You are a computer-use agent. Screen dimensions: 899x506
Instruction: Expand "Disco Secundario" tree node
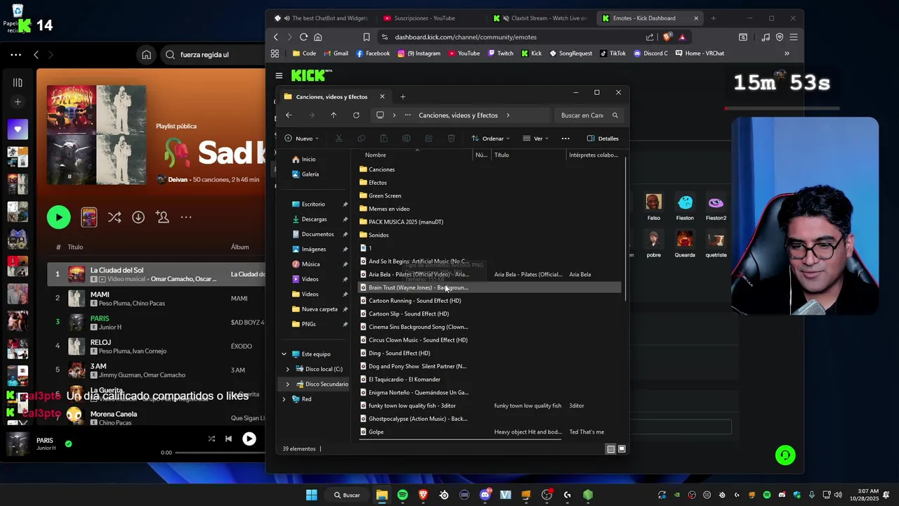coord(287,384)
